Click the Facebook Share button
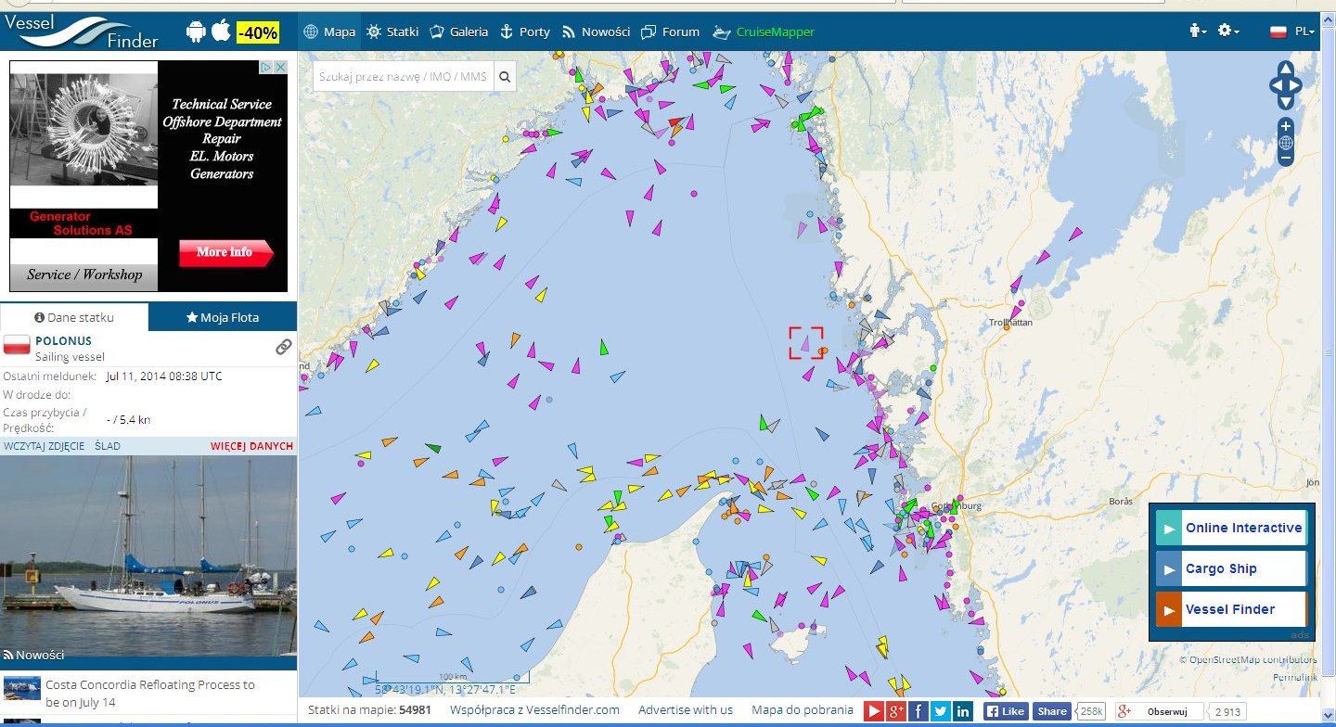The image size is (1336, 727). (x=1051, y=711)
